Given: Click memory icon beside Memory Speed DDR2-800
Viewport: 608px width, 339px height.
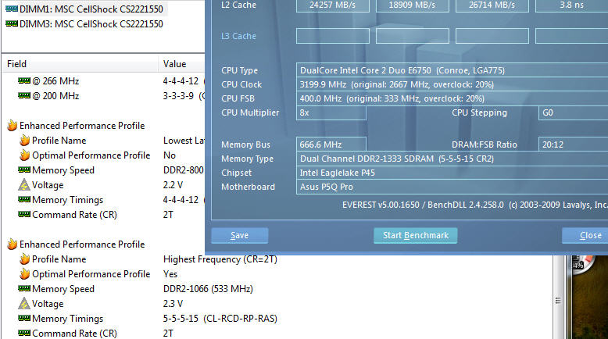Looking at the screenshot, I should 24,169.
